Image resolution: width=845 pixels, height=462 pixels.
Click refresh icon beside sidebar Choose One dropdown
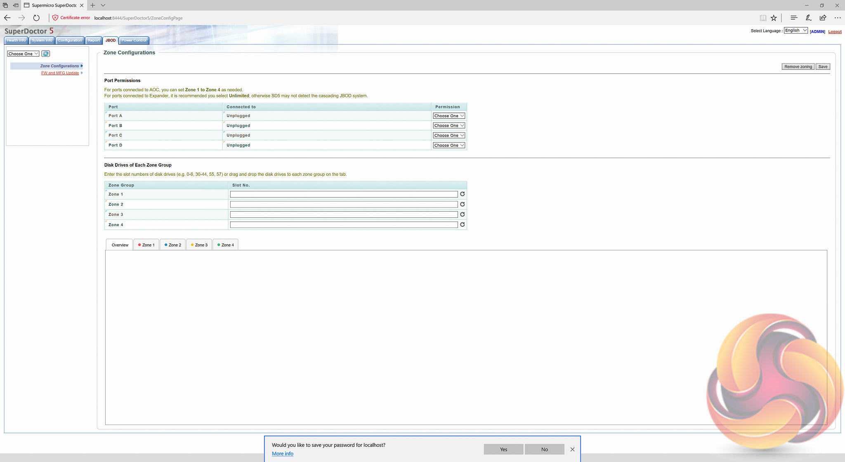pyautogui.click(x=46, y=54)
